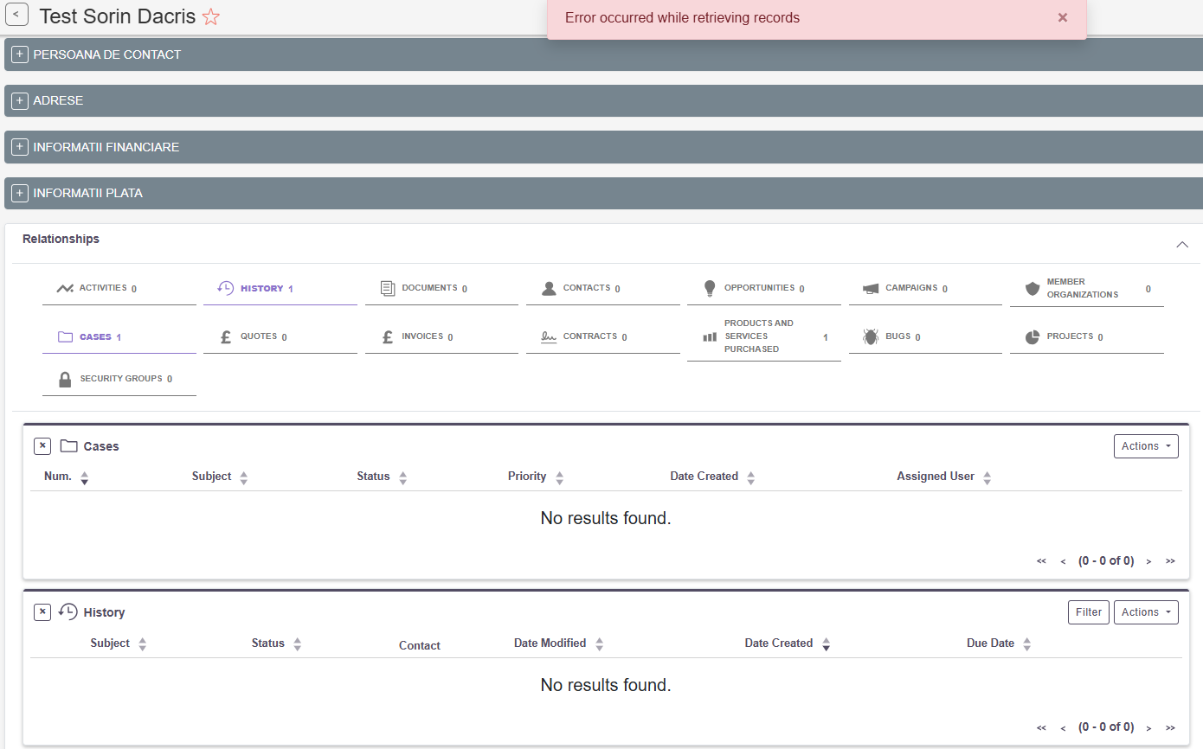Screen dimensions: 1203x749
Task: Open the Opportunities relationship tab
Action: [x=764, y=288]
